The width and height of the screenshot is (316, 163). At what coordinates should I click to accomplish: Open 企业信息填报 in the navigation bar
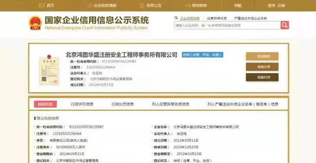click(x=105, y=6)
